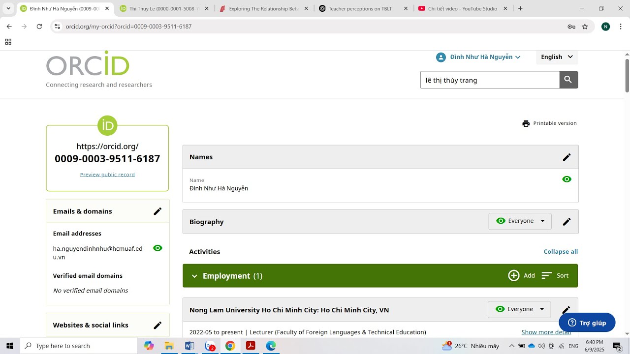This screenshot has width=630, height=354.
Task: Open Microsoft Word from taskbar
Action: click(x=189, y=346)
